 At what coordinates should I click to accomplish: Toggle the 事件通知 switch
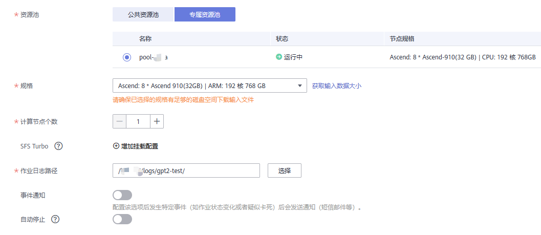[x=122, y=195]
